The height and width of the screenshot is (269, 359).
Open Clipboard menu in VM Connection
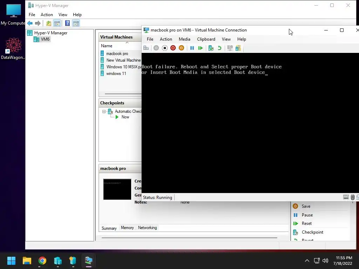point(206,39)
